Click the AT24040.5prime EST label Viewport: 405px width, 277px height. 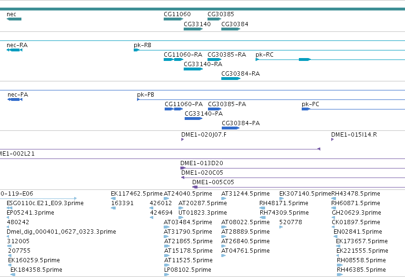click(x=188, y=194)
